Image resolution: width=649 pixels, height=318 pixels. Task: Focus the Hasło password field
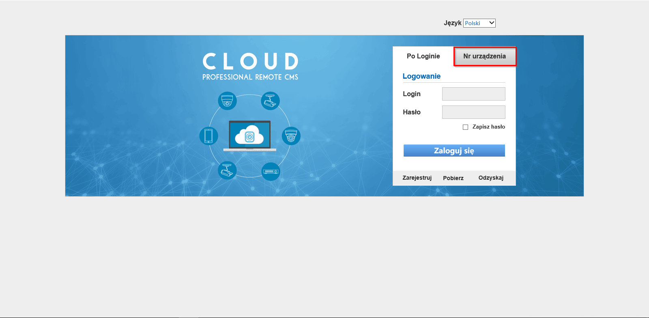[473, 112]
